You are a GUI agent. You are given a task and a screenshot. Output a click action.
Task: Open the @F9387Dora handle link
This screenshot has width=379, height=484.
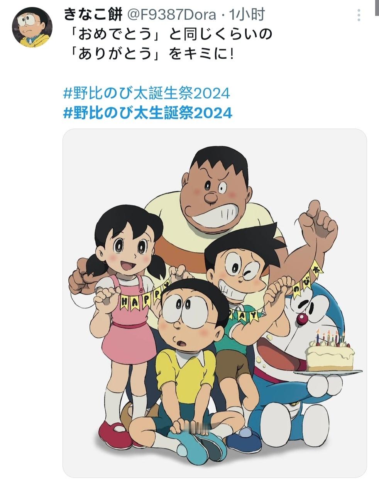(x=171, y=15)
